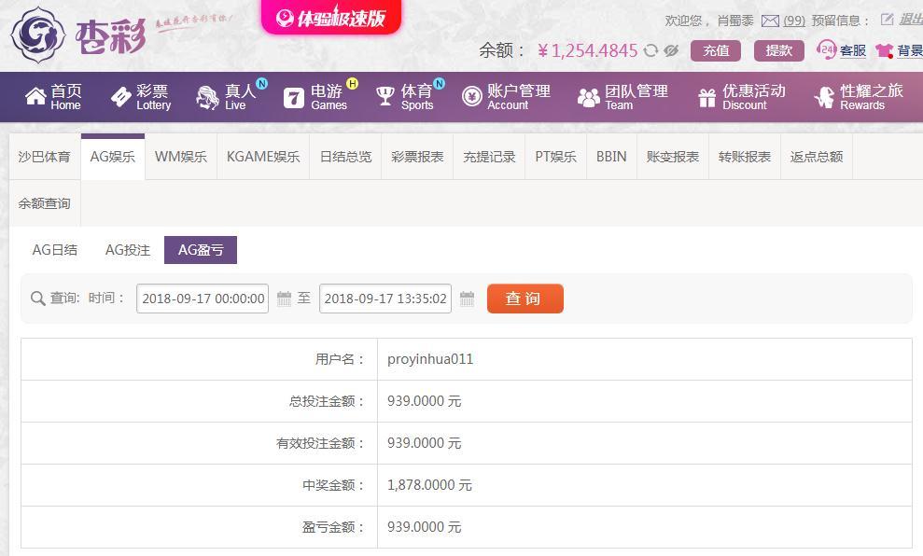Switch to the WM娱乐 tab

pyautogui.click(x=181, y=157)
